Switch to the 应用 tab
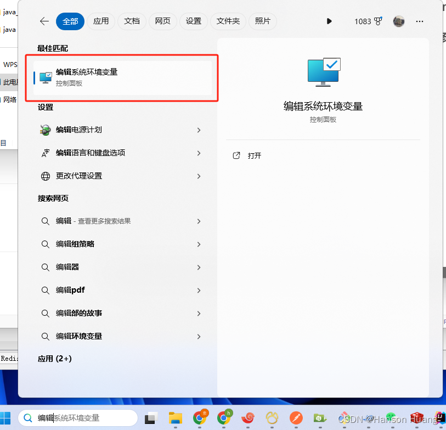Viewport: 446px width, 430px height. [x=101, y=21]
